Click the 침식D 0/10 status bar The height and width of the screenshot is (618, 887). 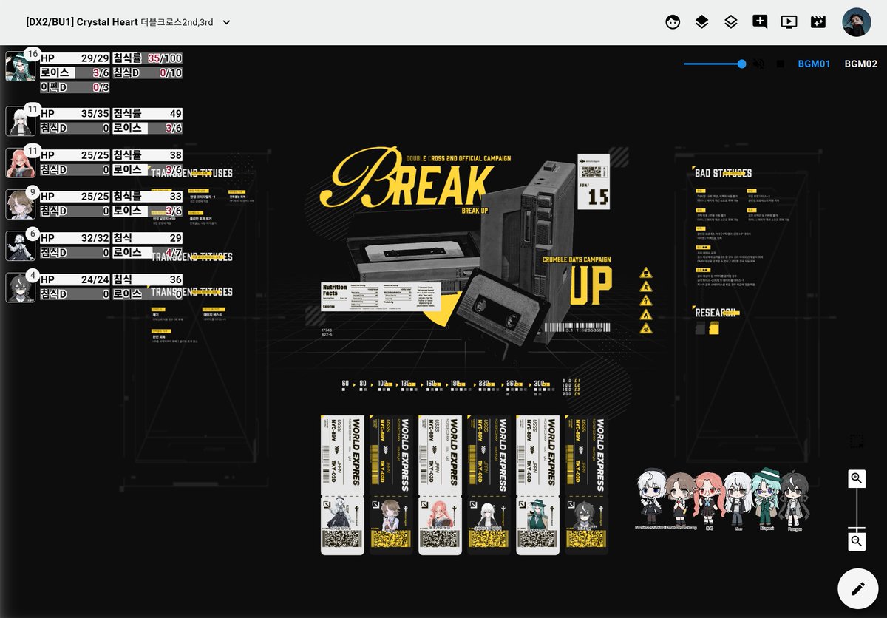pos(147,73)
